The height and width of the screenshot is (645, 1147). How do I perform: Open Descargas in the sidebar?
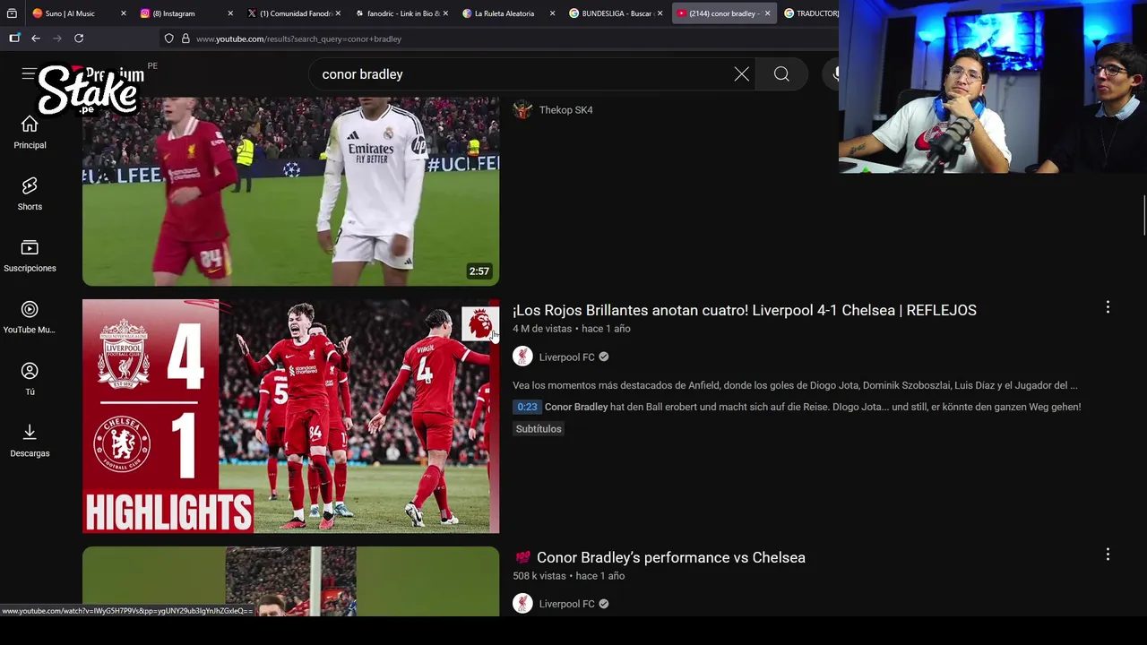(x=30, y=441)
